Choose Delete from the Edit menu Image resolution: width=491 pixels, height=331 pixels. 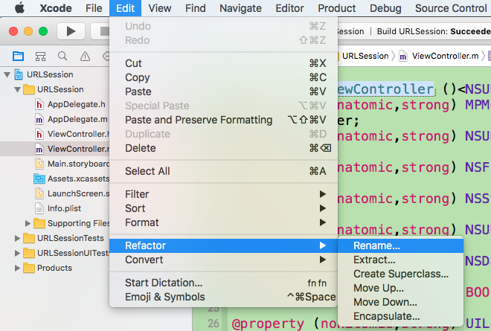[x=223, y=148]
